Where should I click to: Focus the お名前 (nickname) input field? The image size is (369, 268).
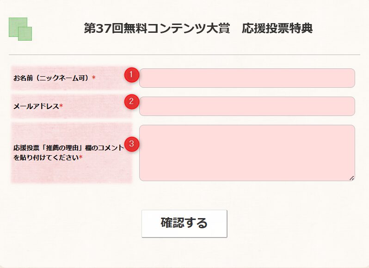click(247, 78)
